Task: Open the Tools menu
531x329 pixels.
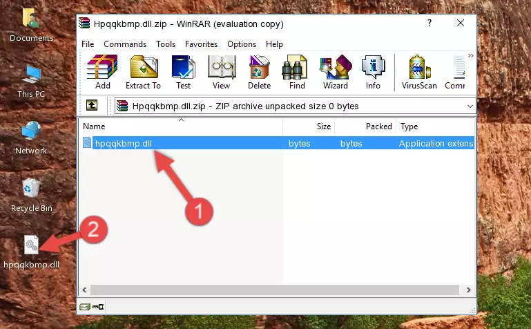Action: click(x=166, y=44)
